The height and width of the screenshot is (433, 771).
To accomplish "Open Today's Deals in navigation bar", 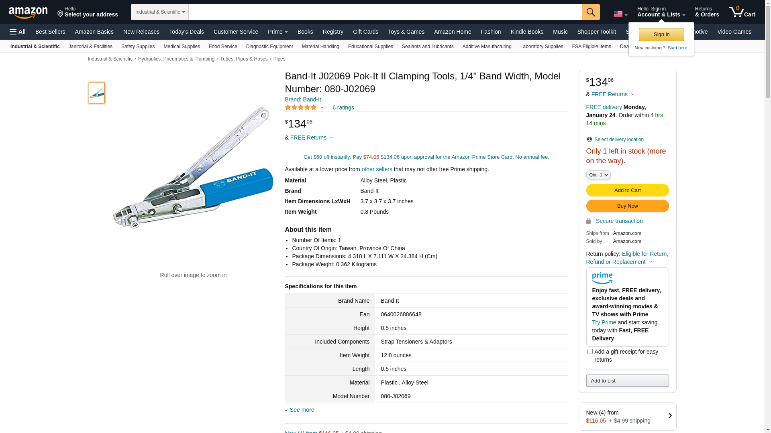I will [186, 32].
